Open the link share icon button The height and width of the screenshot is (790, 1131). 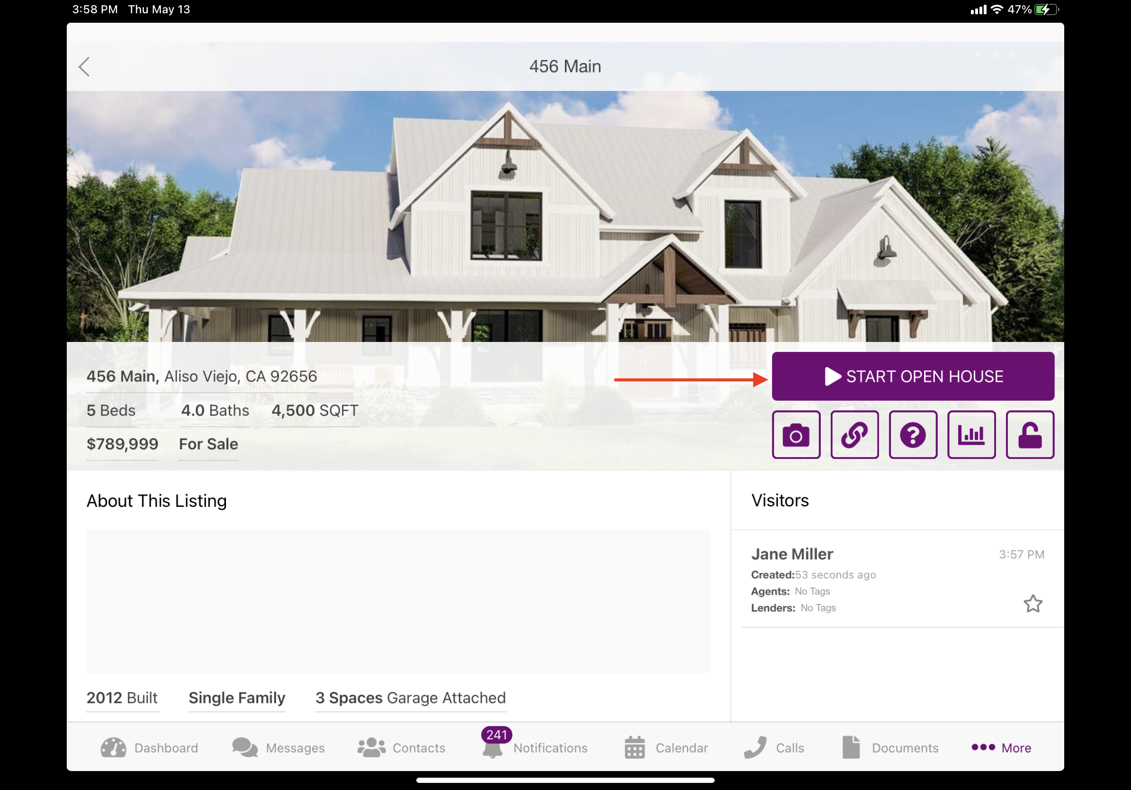pyautogui.click(x=854, y=434)
